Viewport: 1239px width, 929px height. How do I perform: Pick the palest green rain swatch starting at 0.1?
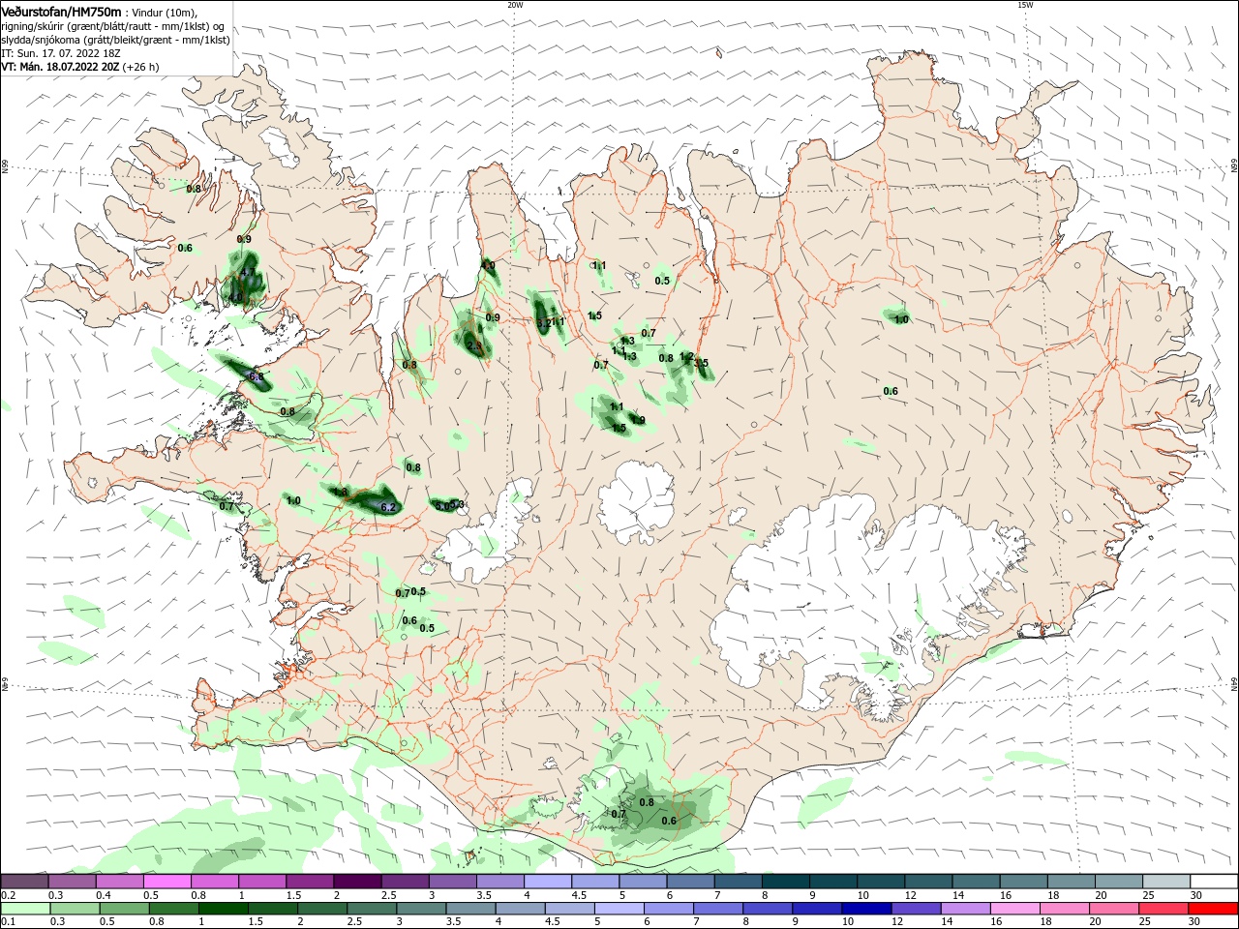(x=25, y=909)
